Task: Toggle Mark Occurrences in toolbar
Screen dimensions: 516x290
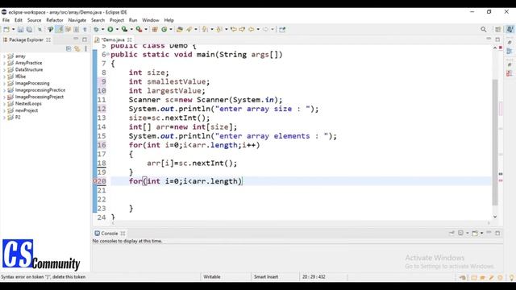Action: [59, 30]
